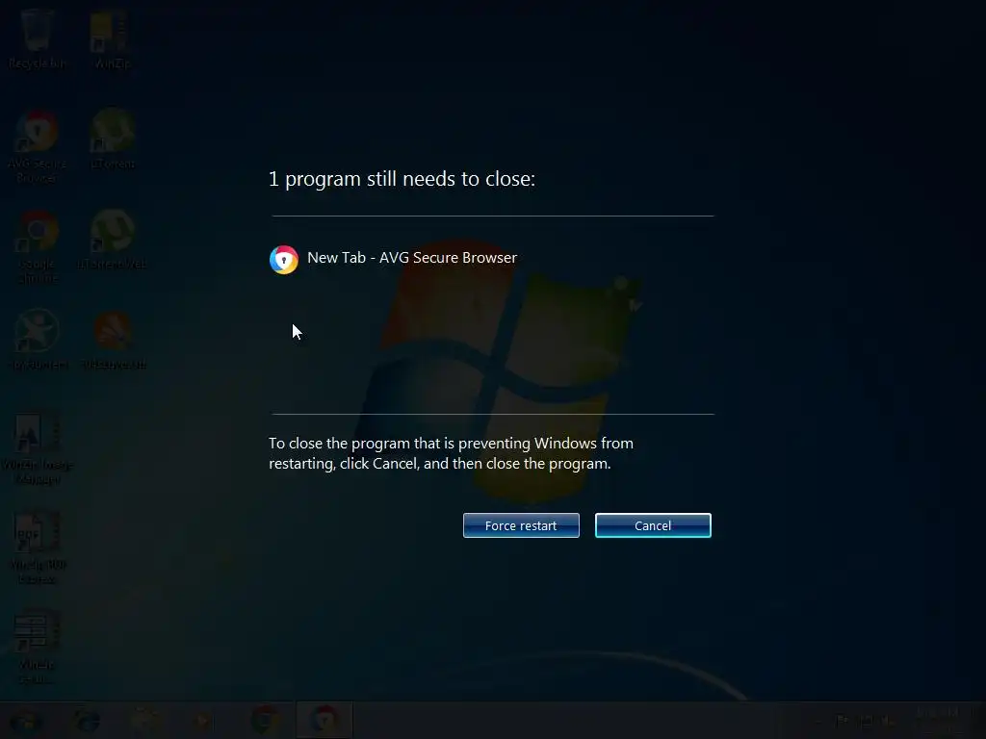Click the Force restart button
Image resolution: width=986 pixels, height=739 pixels.
(x=521, y=525)
